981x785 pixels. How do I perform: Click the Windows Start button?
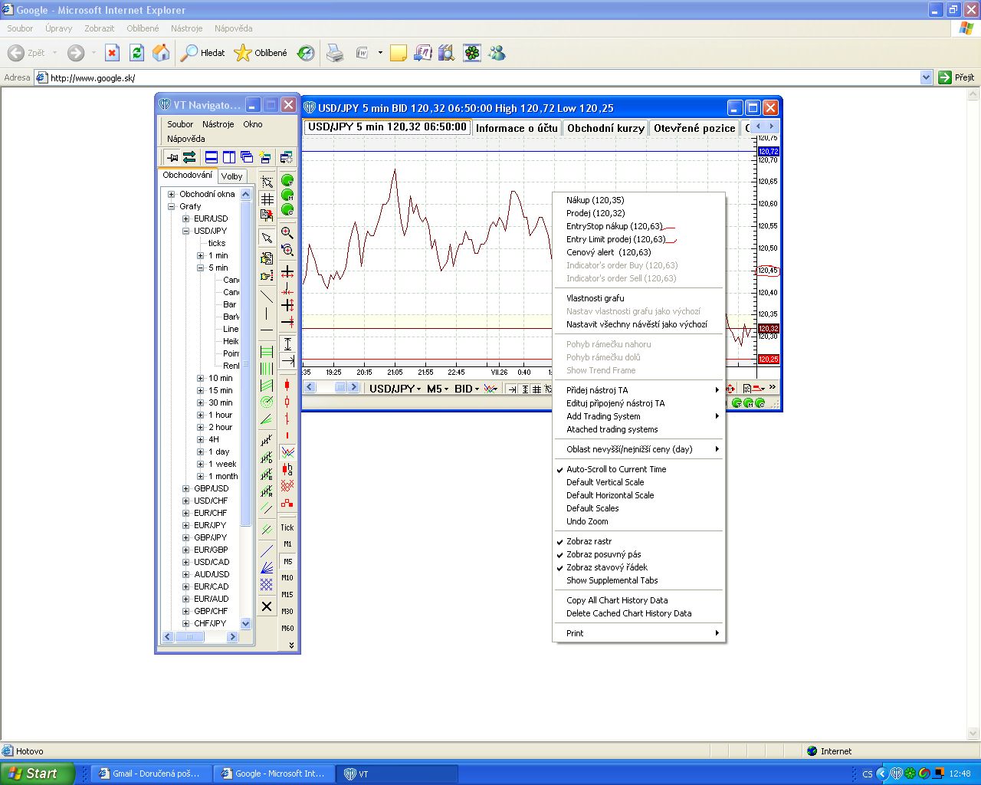(x=37, y=774)
